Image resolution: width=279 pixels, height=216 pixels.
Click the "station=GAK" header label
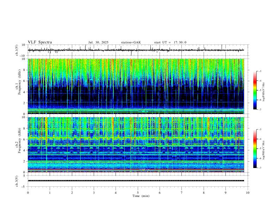click(x=131, y=42)
